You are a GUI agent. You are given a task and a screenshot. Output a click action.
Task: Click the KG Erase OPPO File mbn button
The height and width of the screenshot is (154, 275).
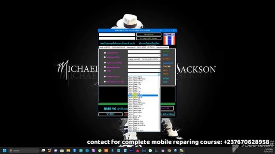[149, 38]
